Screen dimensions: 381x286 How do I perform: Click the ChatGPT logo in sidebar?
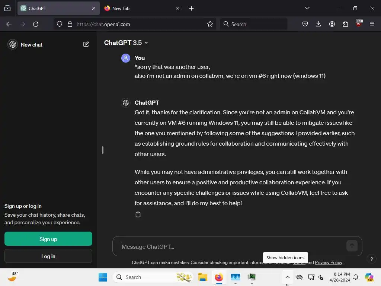(13, 45)
